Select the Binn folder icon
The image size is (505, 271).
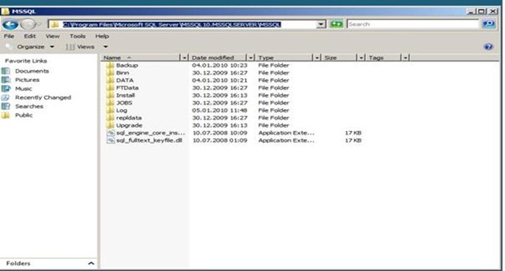[x=110, y=73]
